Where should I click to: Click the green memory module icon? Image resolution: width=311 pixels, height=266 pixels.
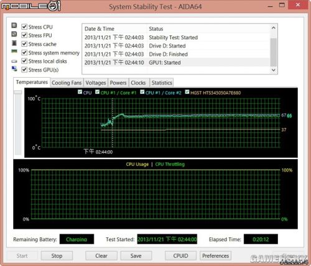pos(14,51)
